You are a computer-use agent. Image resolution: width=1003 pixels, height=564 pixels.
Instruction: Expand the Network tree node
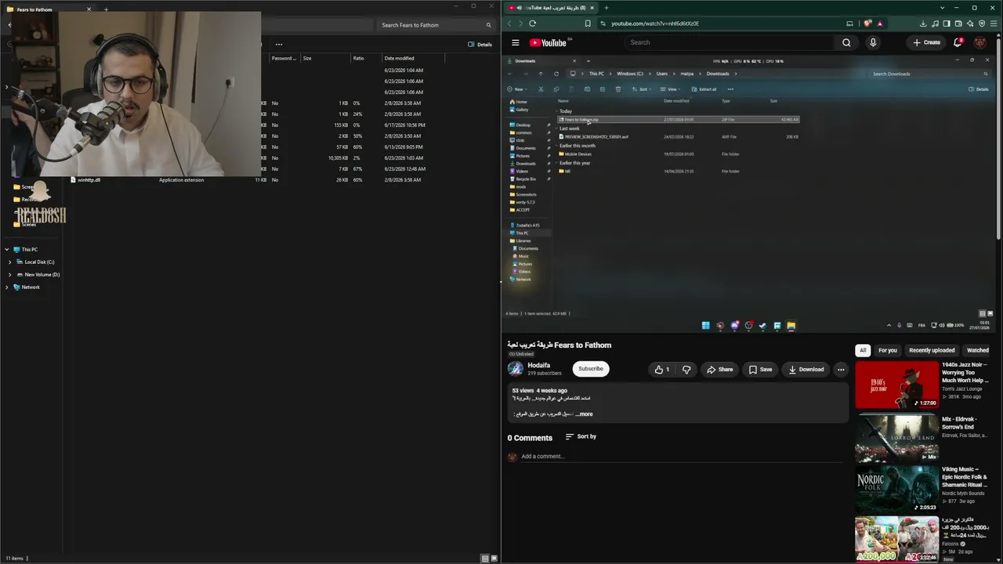[x=7, y=287]
